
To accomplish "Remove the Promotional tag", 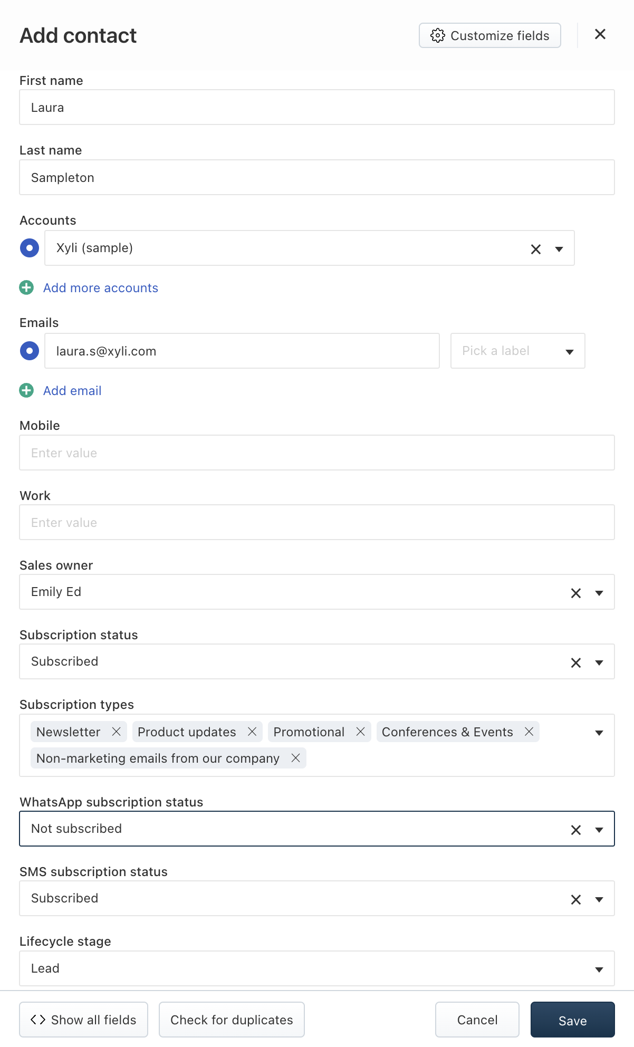I will point(361,732).
